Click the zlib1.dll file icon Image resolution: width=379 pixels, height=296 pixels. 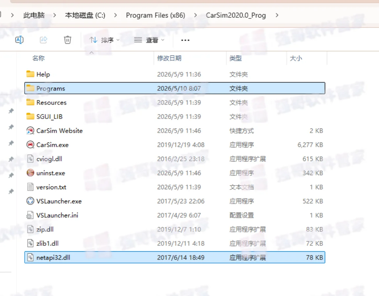click(30, 243)
